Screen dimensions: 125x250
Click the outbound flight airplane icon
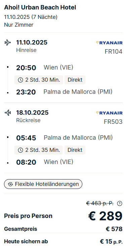click(8, 43)
